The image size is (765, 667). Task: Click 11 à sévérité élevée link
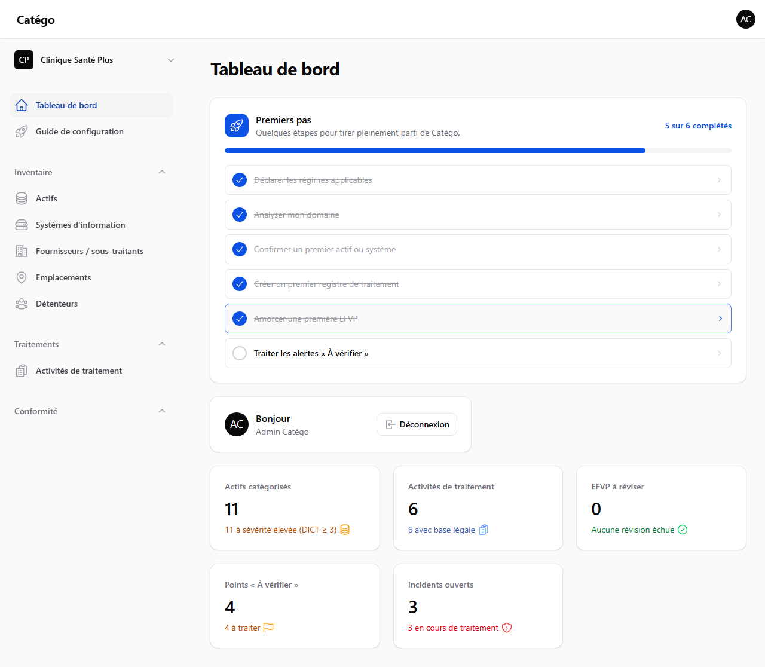(280, 530)
